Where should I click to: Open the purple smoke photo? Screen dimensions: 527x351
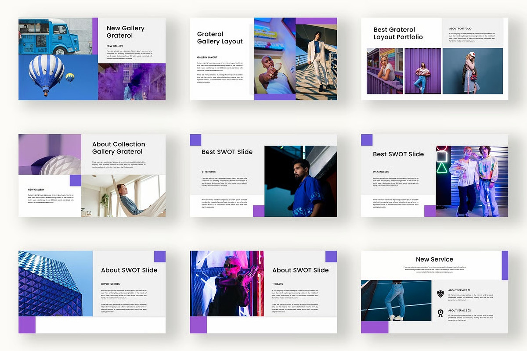tap(132, 82)
